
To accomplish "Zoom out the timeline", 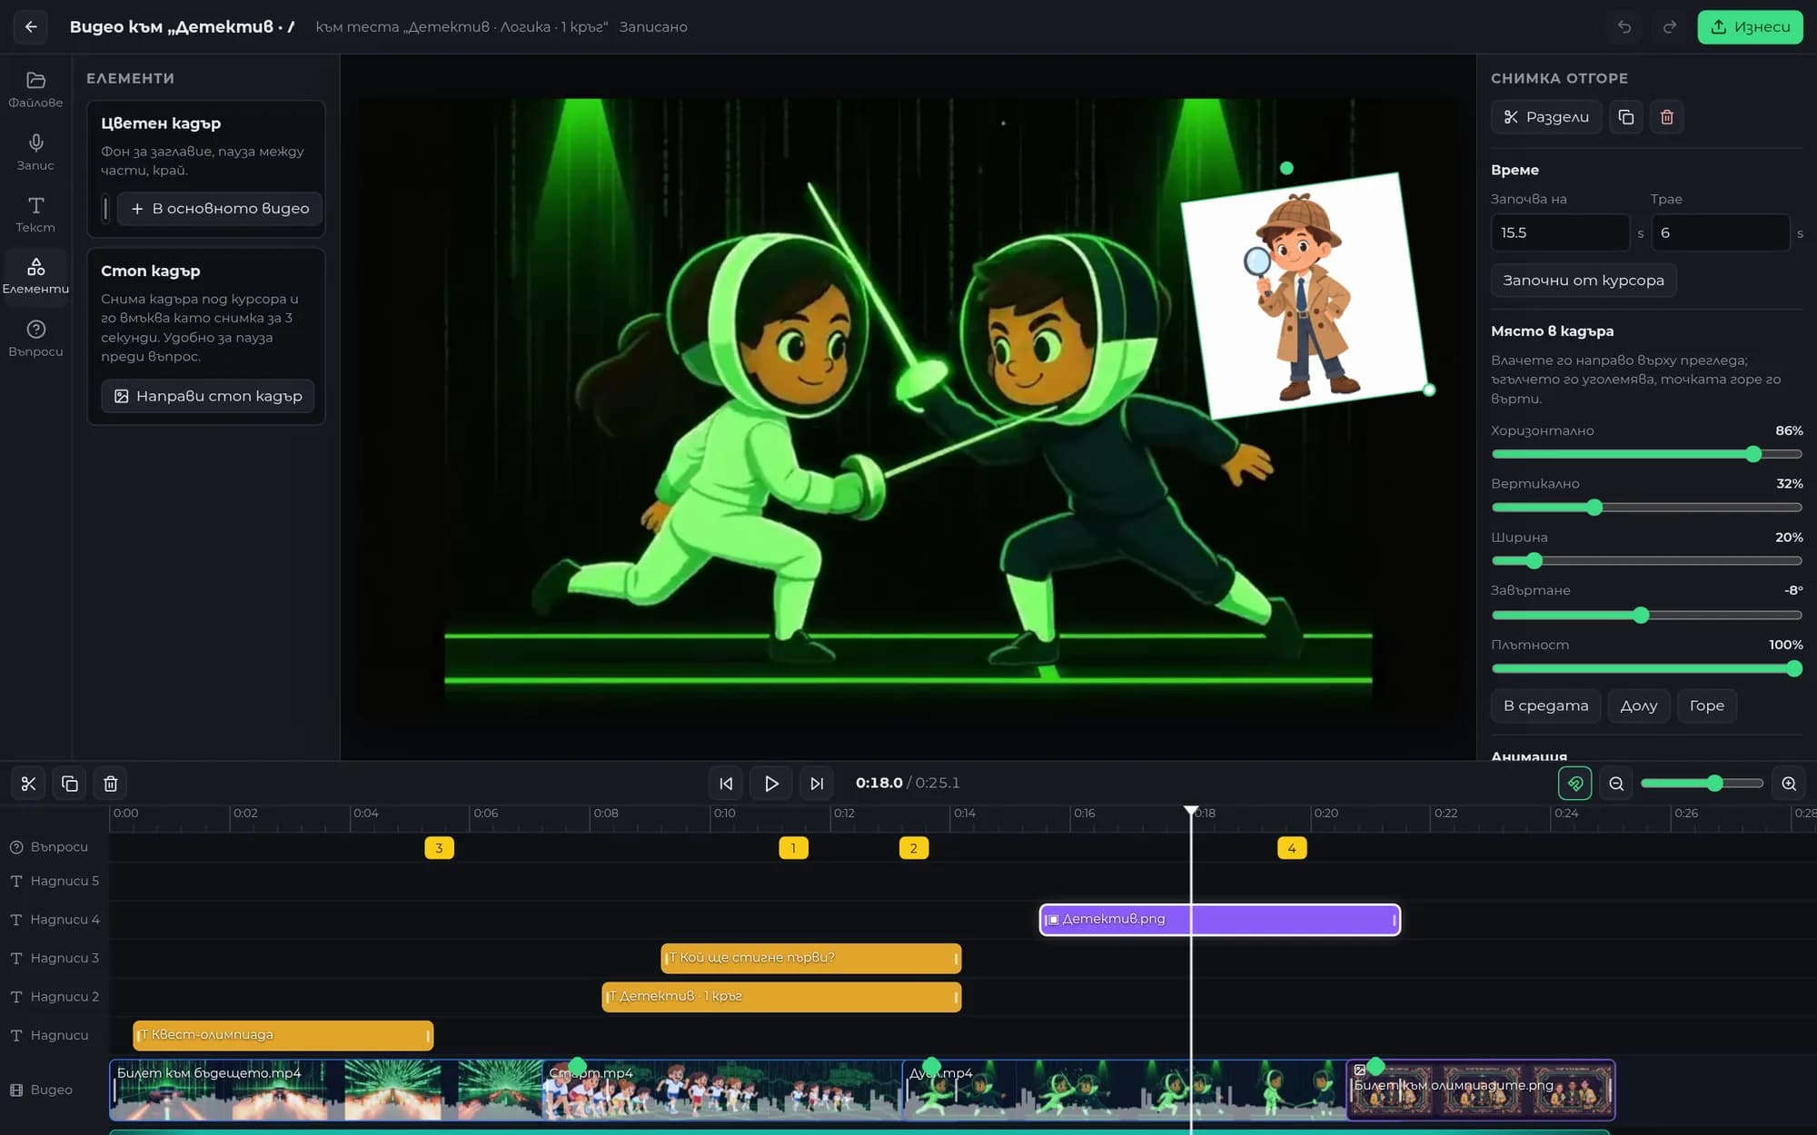I will (x=1616, y=784).
